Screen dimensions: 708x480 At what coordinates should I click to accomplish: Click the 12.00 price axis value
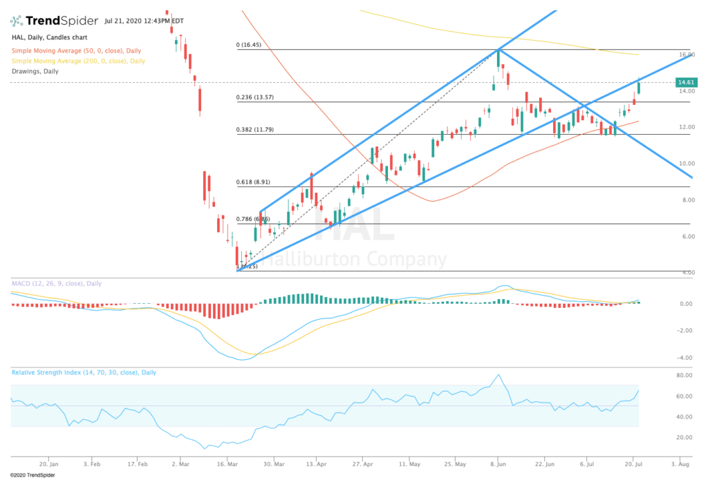coord(687,127)
